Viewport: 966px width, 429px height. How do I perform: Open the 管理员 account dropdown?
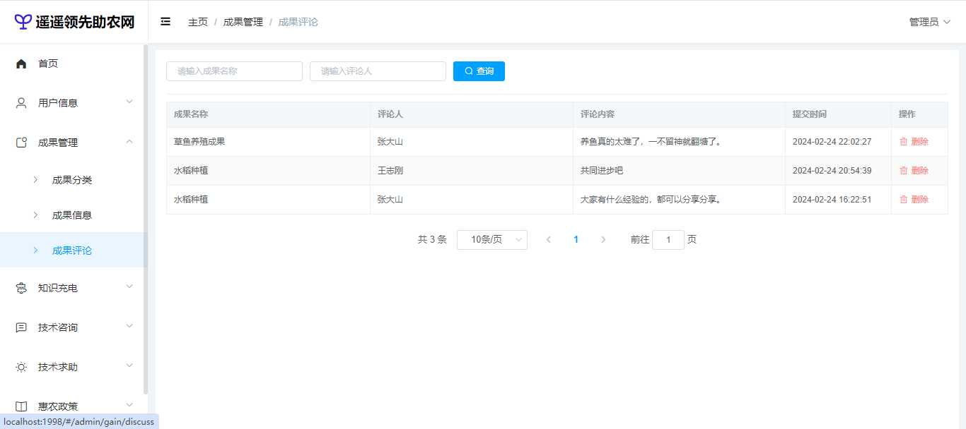[x=929, y=22]
